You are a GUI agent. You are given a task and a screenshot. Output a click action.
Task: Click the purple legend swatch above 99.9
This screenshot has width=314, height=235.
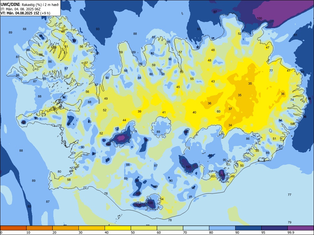pyautogui.click(x=300, y=228)
